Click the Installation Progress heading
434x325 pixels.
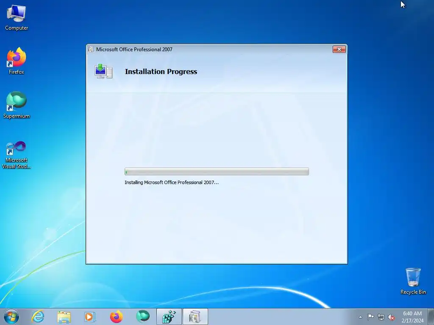click(161, 72)
